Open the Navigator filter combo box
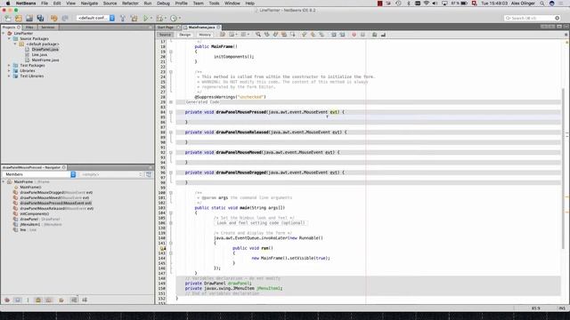The image size is (570, 320). click(x=110, y=174)
